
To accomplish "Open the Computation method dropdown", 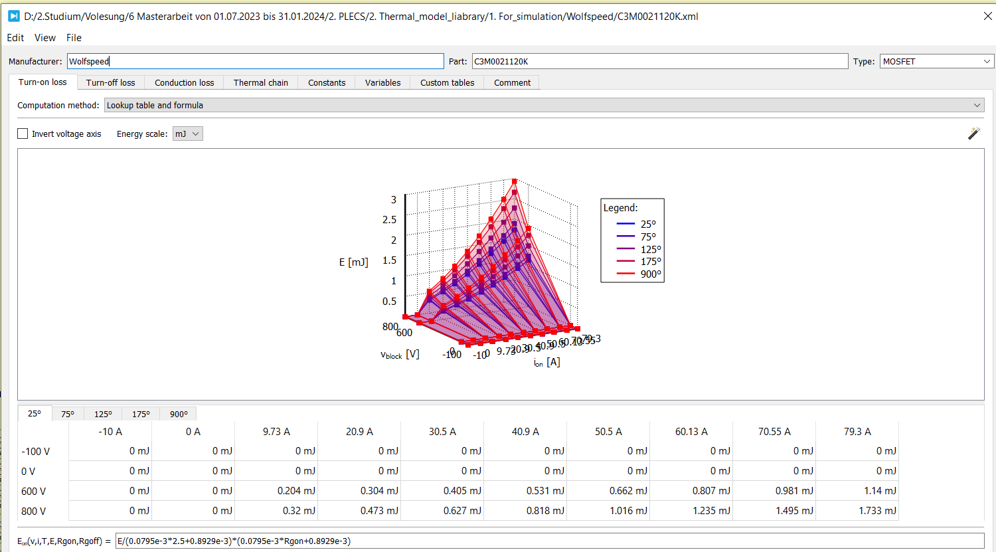I will pyautogui.click(x=544, y=105).
